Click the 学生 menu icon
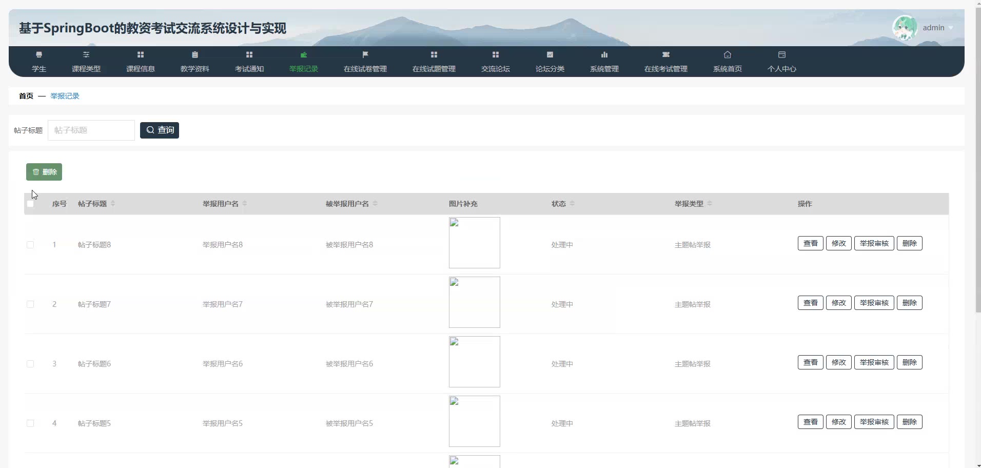This screenshot has width=981, height=468. point(39,54)
